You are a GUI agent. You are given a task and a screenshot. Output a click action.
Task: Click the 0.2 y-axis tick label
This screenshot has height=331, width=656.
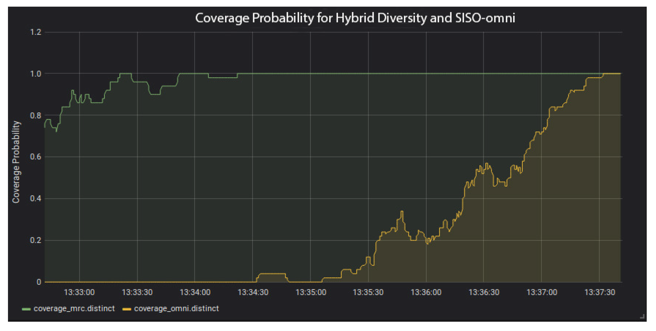pos(36,240)
